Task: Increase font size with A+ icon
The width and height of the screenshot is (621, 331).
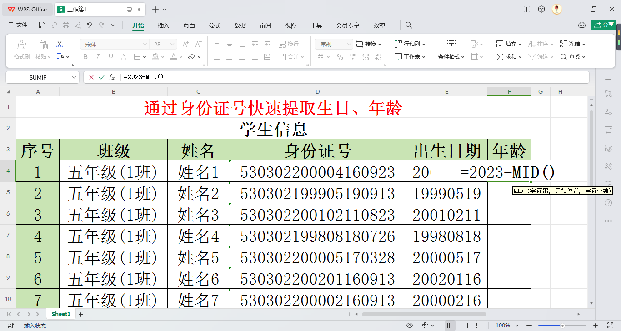Action: [x=185, y=44]
